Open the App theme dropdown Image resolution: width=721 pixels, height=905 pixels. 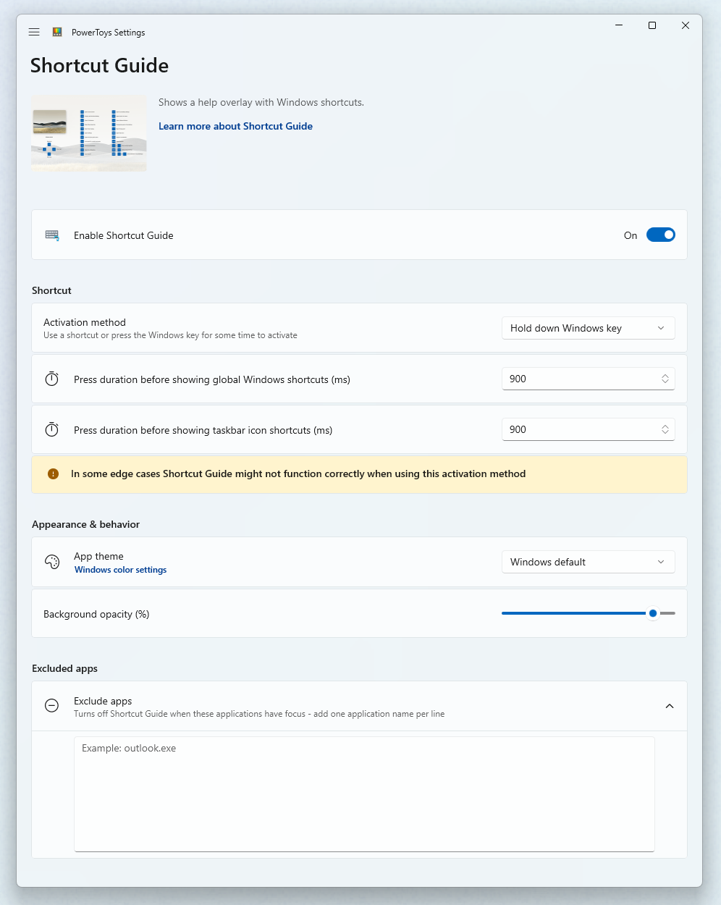[588, 562]
